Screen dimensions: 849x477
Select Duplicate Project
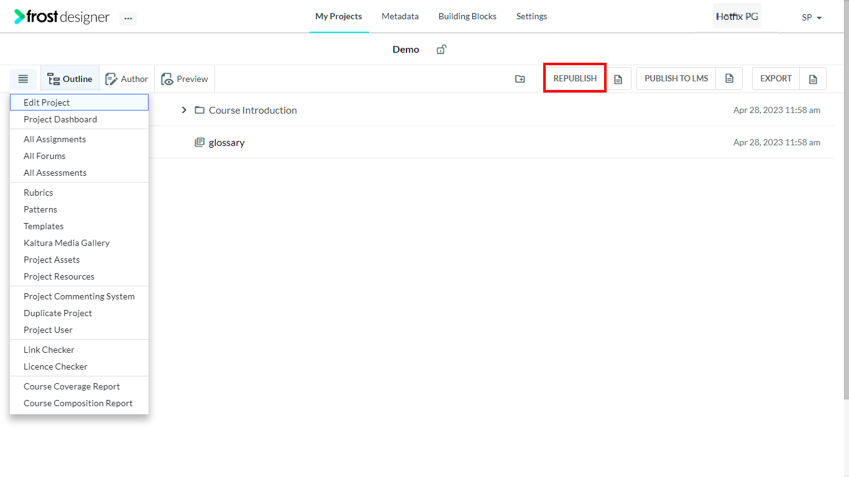point(79,313)
